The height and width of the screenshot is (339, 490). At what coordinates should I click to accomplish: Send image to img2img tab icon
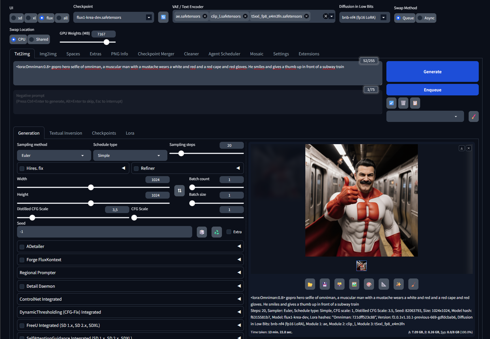[x=354, y=284]
